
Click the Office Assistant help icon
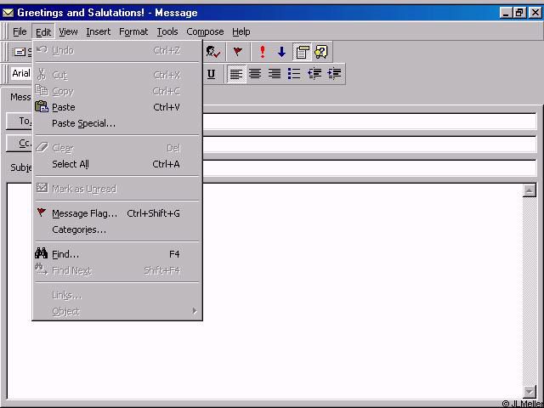(x=321, y=52)
